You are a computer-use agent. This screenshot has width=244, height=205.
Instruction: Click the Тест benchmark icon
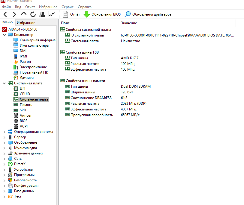(10, 196)
